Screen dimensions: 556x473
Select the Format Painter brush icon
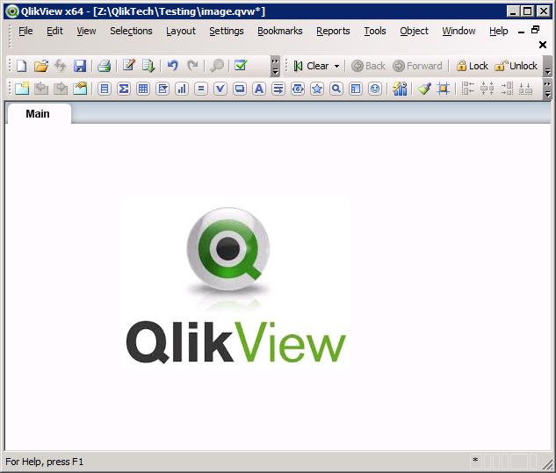[x=424, y=89]
